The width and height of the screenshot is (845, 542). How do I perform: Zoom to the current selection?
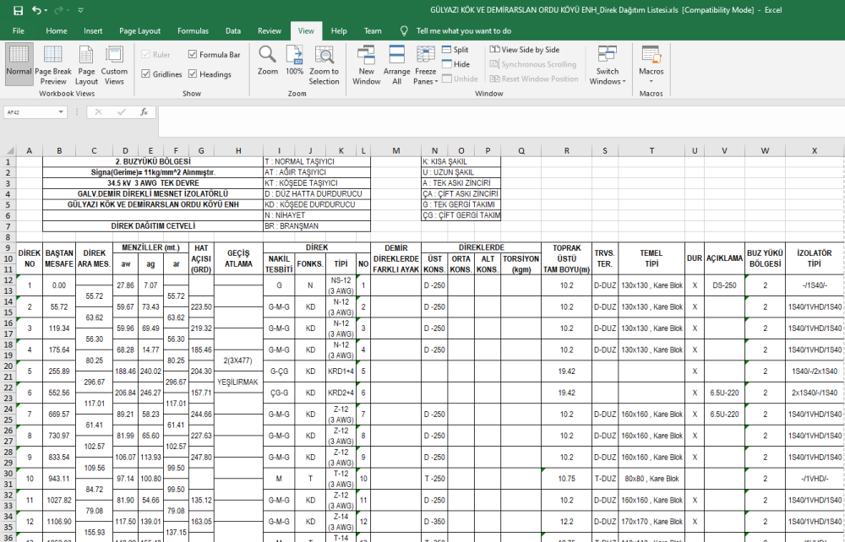click(x=324, y=65)
